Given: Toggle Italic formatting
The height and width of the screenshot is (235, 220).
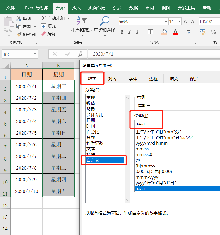Looking at the screenshot, I should (130, 32).
